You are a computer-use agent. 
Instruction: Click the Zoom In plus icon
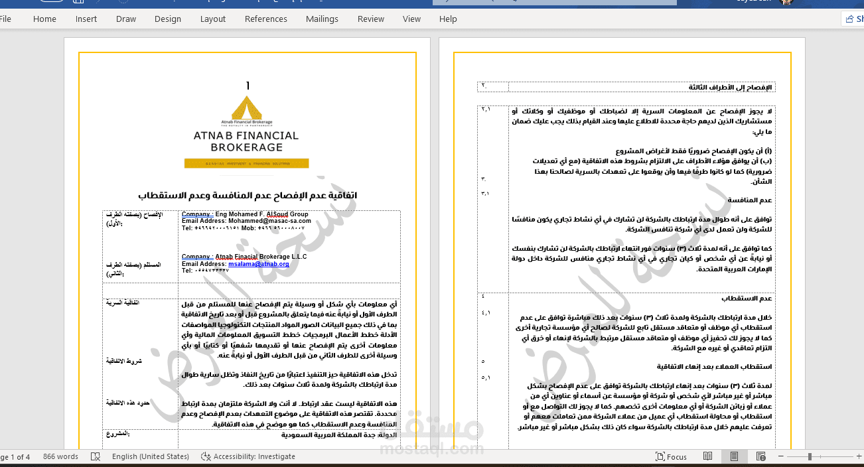(858, 456)
